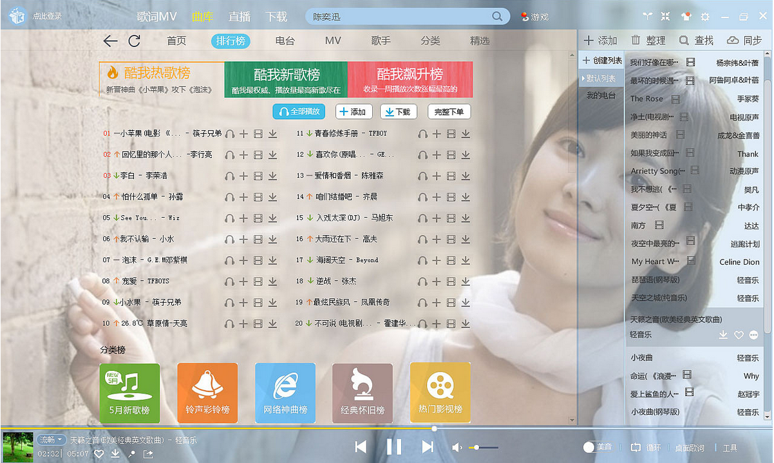Click 点此登录 login link
Screen dimensions: 774x463
[47, 16]
